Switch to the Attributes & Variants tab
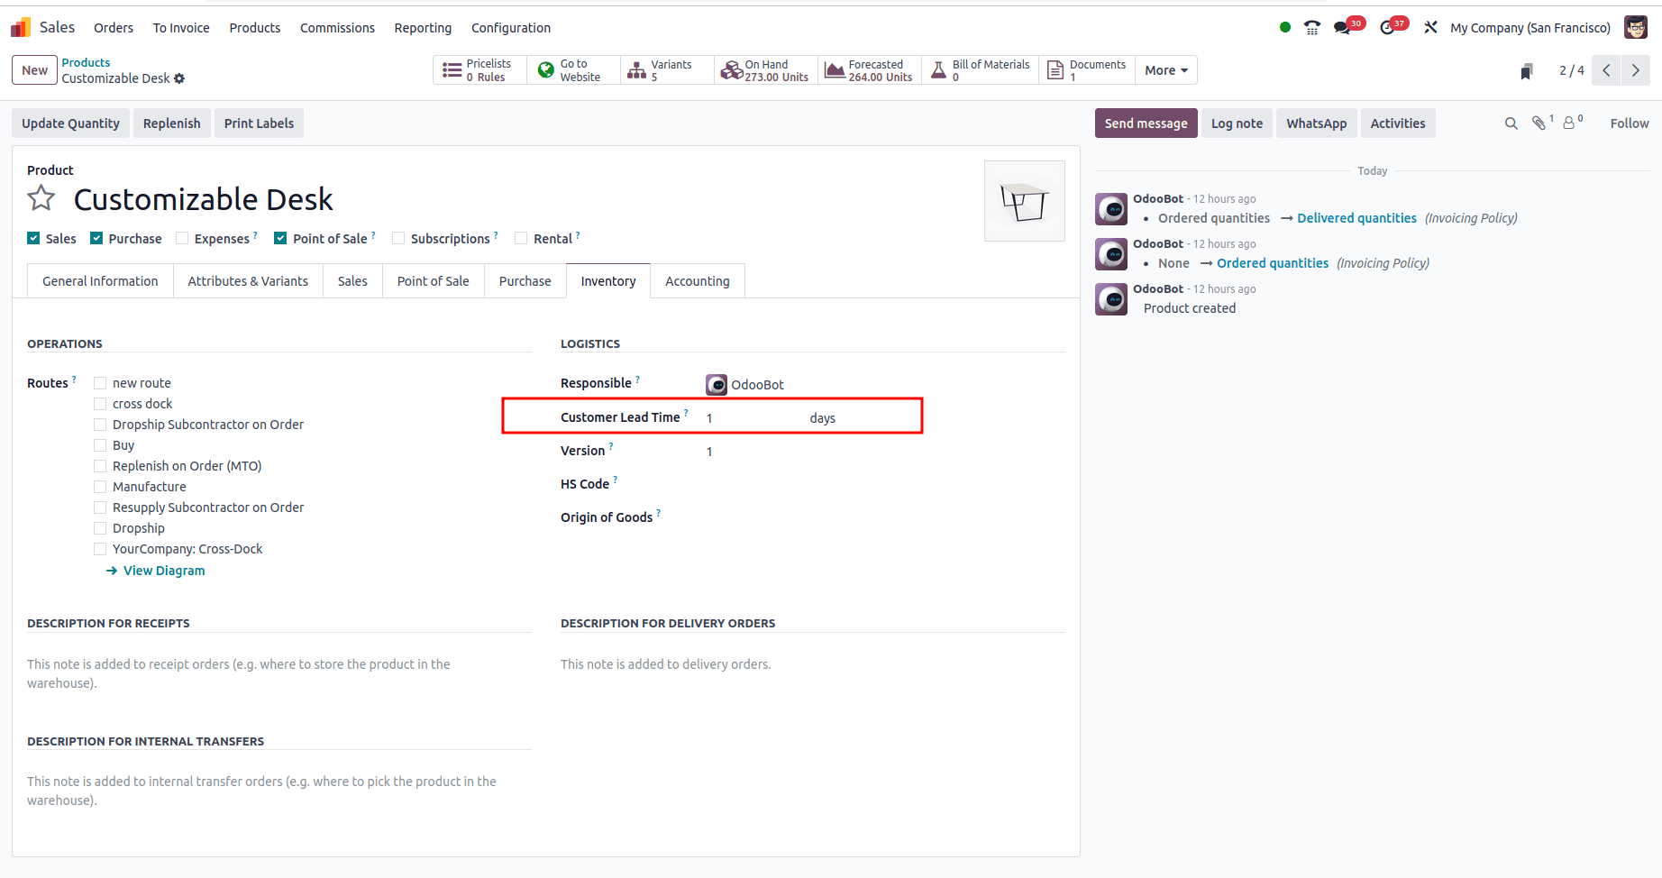 (x=248, y=281)
